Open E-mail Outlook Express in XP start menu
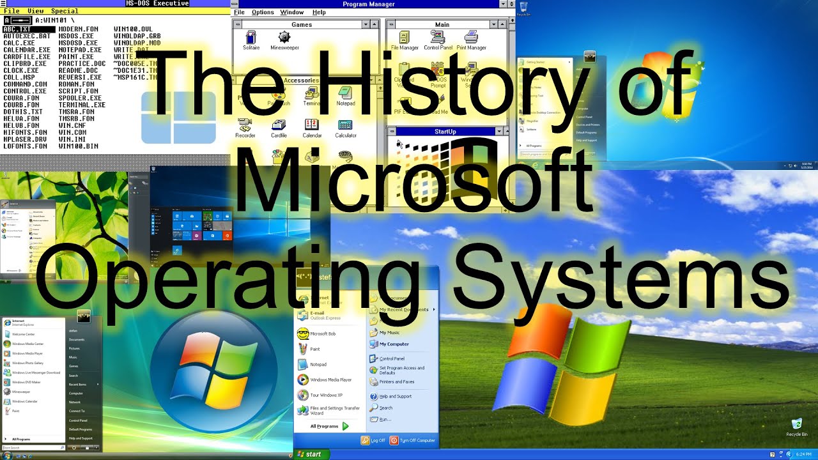 [319, 315]
